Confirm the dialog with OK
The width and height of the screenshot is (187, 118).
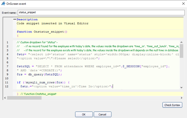click(x=83, y=114)
